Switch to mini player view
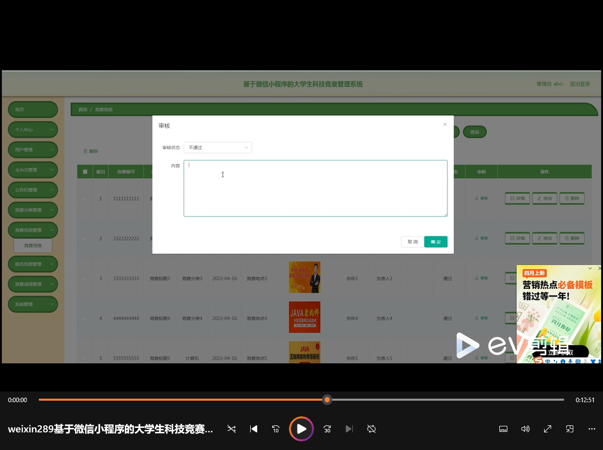The width and height of the screenshot is (603, 450). click(x=570, y=429)
